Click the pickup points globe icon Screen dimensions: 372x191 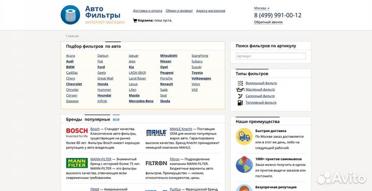(244, 165)
